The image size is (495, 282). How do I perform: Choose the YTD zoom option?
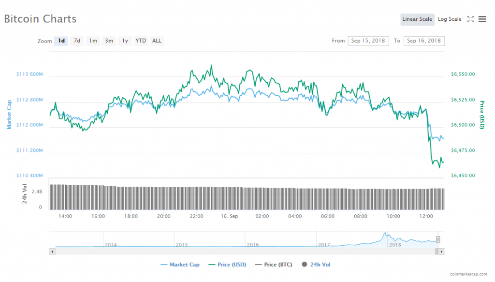141,41
